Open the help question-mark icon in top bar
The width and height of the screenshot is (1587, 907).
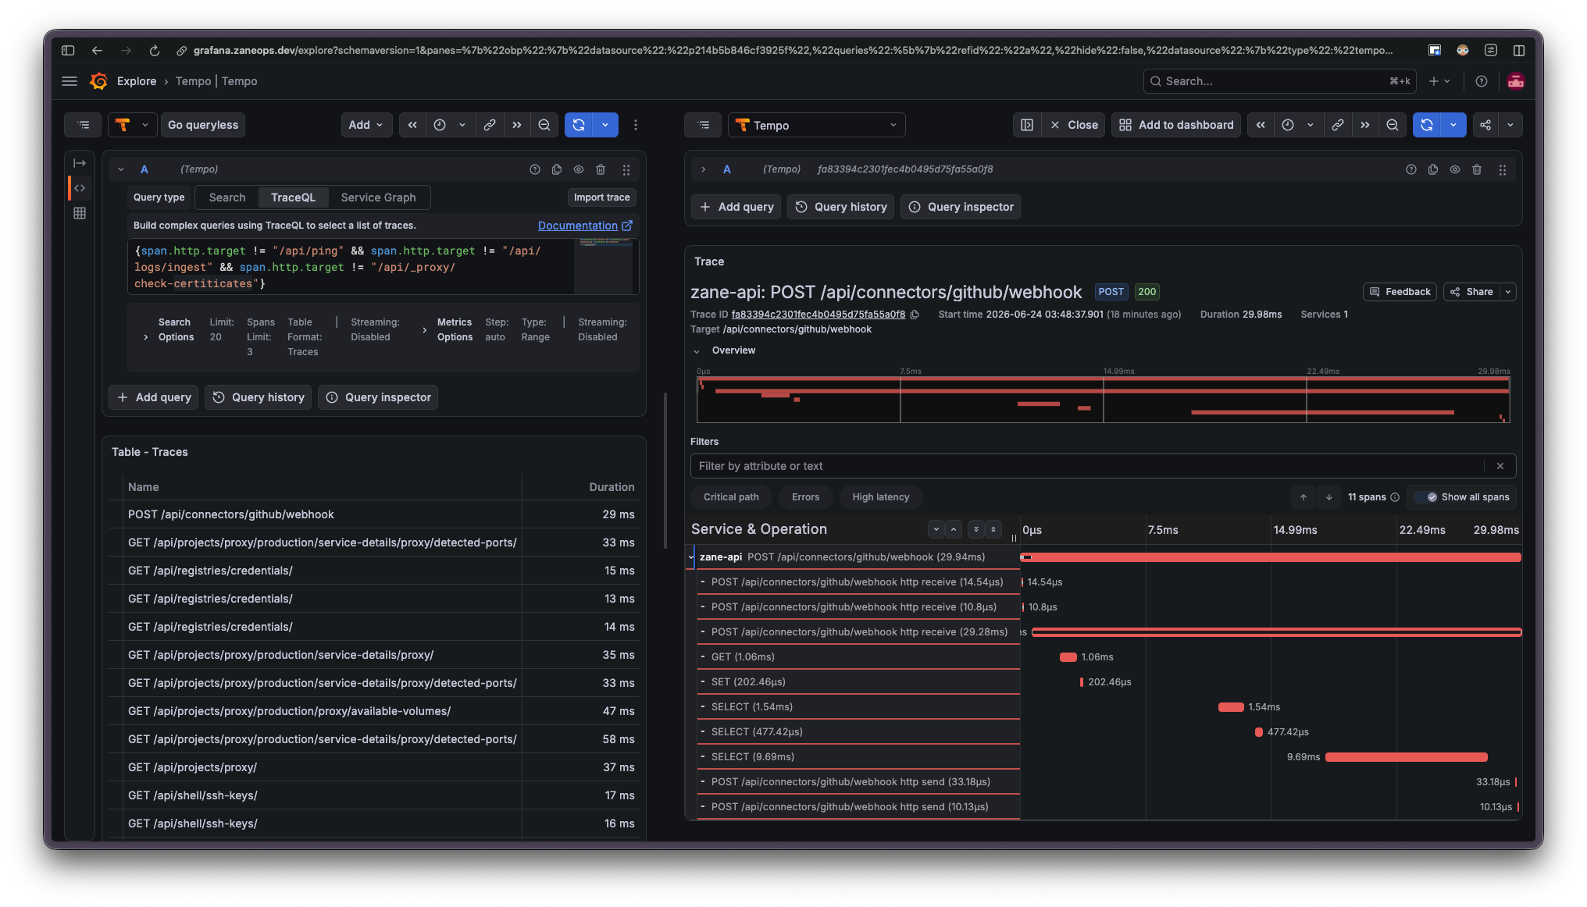click(1481, 81)
